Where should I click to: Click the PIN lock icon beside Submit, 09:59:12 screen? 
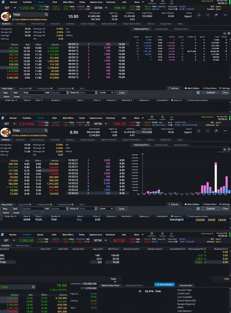pyautogui.click(x=198, y=93)
